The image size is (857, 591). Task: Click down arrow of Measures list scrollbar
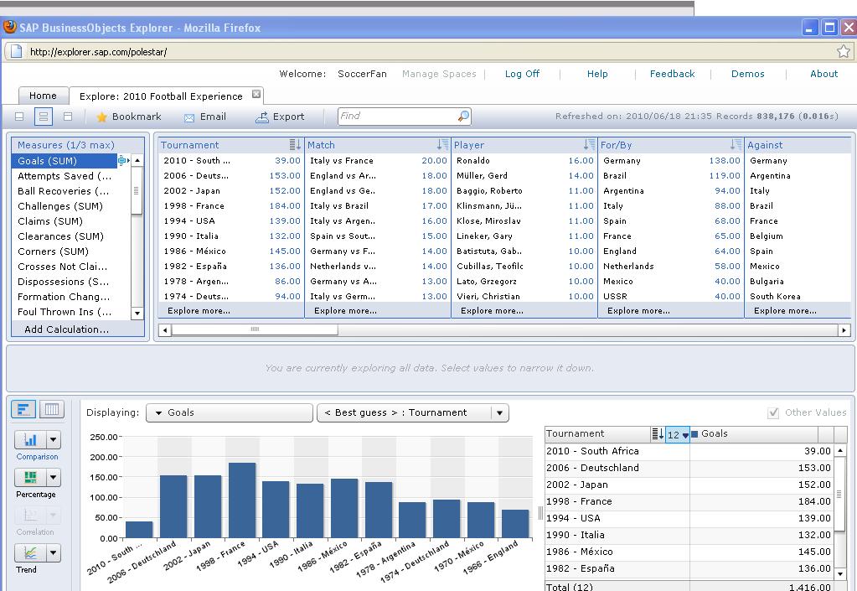click(137, 314)
